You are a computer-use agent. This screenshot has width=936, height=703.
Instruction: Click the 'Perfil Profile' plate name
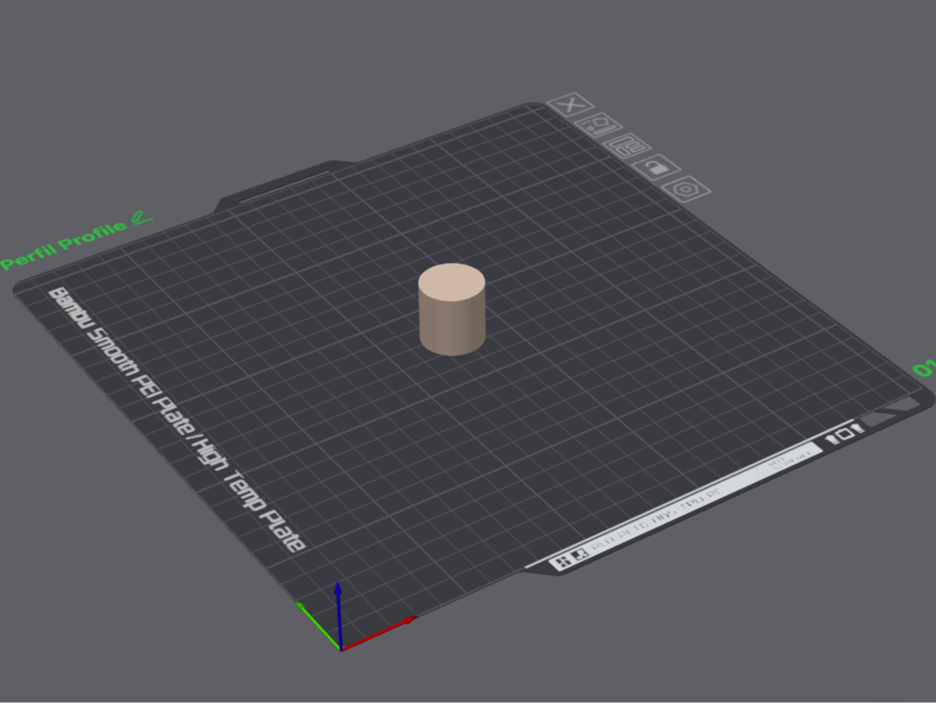click(65, 244)
